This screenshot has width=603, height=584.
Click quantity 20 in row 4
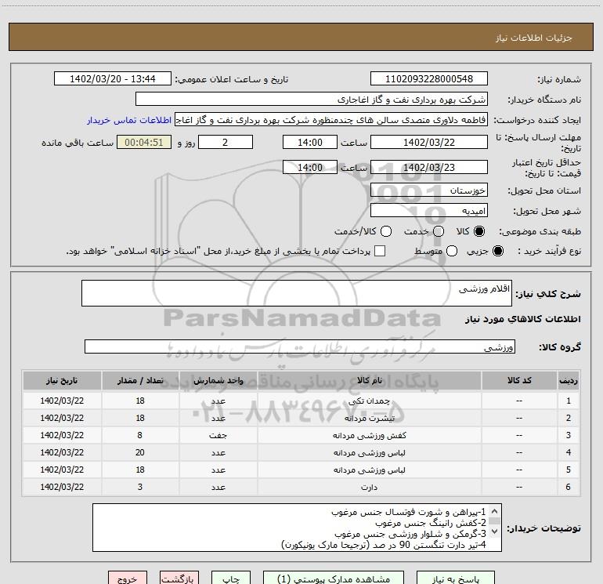click(140, 452)
